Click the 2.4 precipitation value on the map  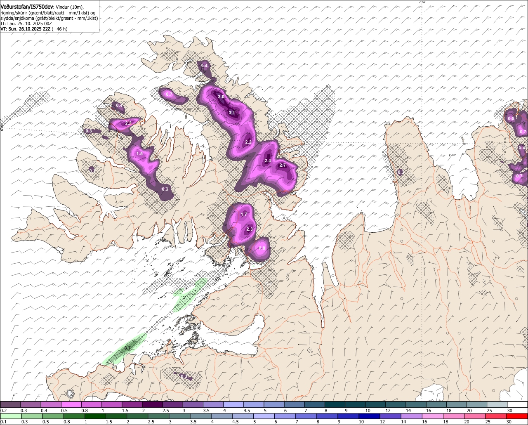268,161
